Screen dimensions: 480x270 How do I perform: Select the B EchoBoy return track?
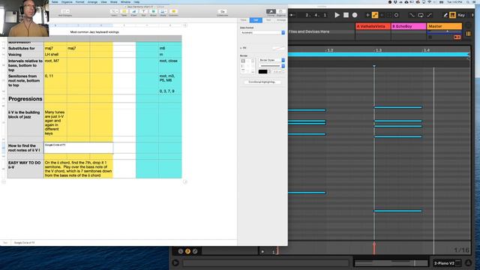(x=409, y=26)
